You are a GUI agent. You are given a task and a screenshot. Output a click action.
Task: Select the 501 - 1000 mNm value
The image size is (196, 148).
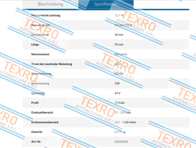coord(125,122)
